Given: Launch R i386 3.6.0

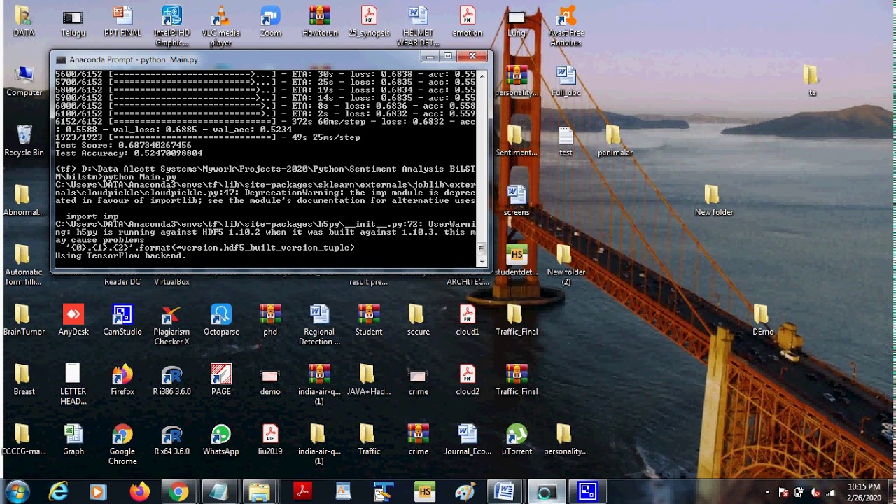Looking at the screenshot, I should click(x=171, y=380).
